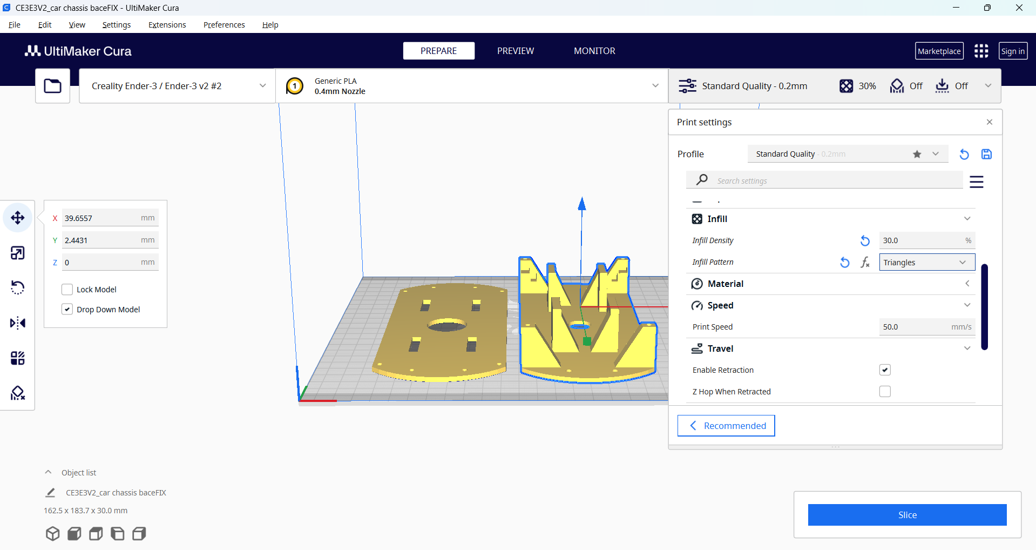The height and width of the screenshot is (550, 1036).
Task: Click the Infill Density value field
Action: (927, 240)
